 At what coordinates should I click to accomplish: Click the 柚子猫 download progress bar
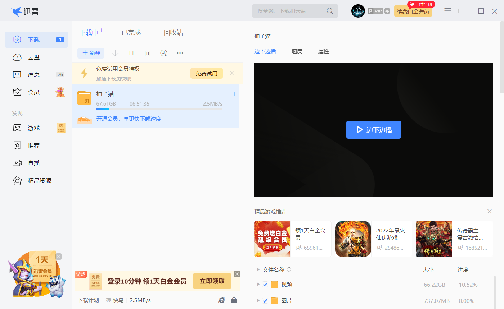(x=159, y=109)
